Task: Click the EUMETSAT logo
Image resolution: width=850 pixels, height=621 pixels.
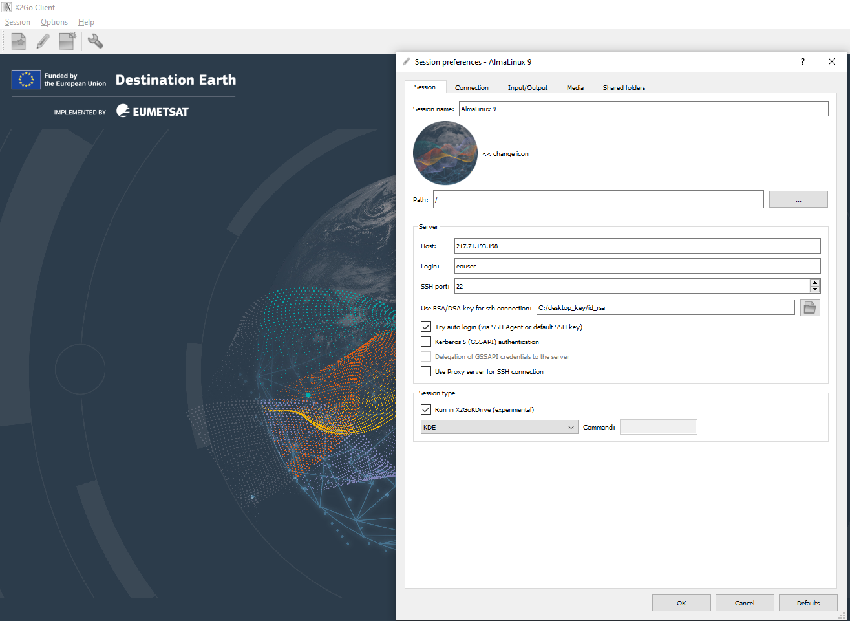Action: point(153,111)
